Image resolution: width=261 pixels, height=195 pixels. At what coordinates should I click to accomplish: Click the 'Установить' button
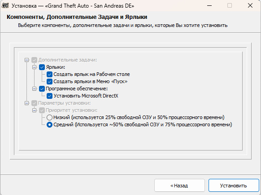click(234, 186)
